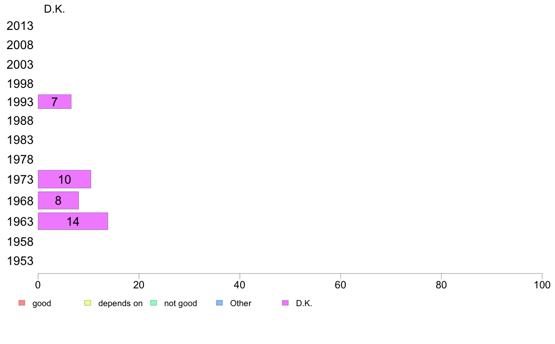Click the depends on legend text
The width and height of the screenshot is (555, 344).
(x=121, y=303)
